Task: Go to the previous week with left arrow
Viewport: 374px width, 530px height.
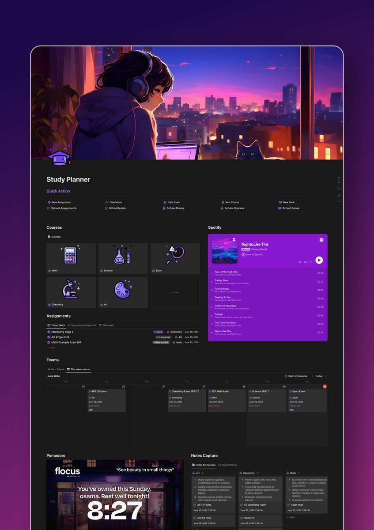Action: tap(313, 376)
